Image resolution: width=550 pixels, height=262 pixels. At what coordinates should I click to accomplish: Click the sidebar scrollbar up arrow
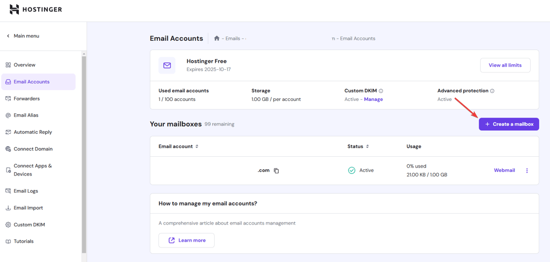click(x=84, y=54)
